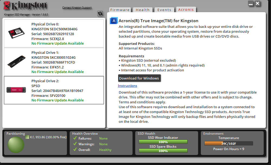This screenshot has height=165, width=271.
Task: Click Drive 0's No Firmware Update Available
Action: click(x=57, y=43)
